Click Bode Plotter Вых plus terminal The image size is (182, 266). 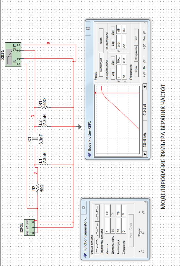tap(144, 45)
